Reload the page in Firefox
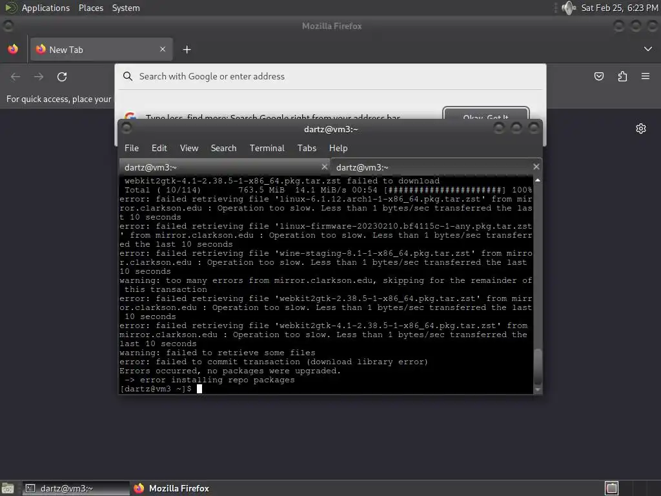Screen dimensions: 661x496 click(x=62, y=77)
